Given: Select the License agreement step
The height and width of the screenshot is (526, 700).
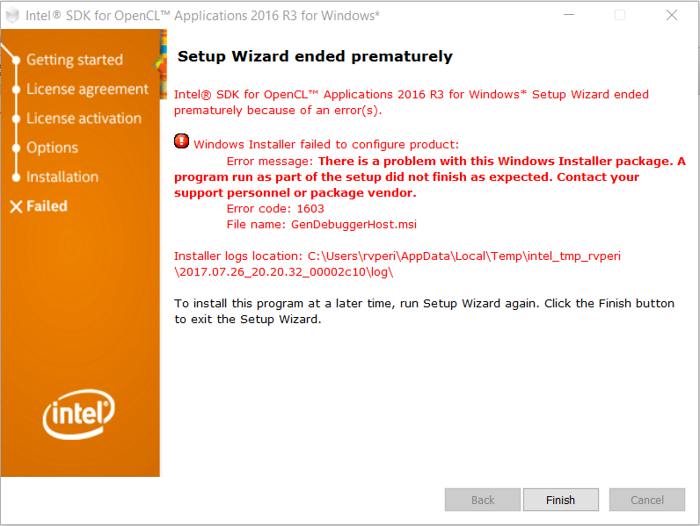Looking at the screenshot, I should (x=87, y=90).
